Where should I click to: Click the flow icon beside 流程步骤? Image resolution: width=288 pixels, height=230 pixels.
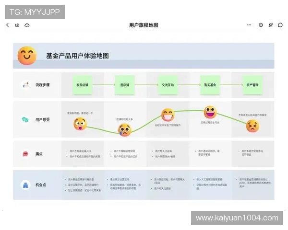click(25, 85)
